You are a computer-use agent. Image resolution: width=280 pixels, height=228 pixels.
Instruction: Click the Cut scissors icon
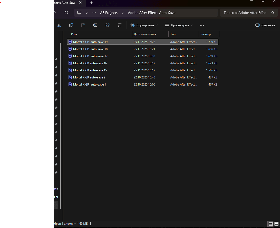click(59, 25)
